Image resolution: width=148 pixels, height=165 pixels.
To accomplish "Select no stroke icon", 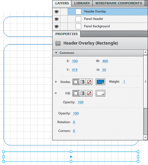I will pos(89,82).
